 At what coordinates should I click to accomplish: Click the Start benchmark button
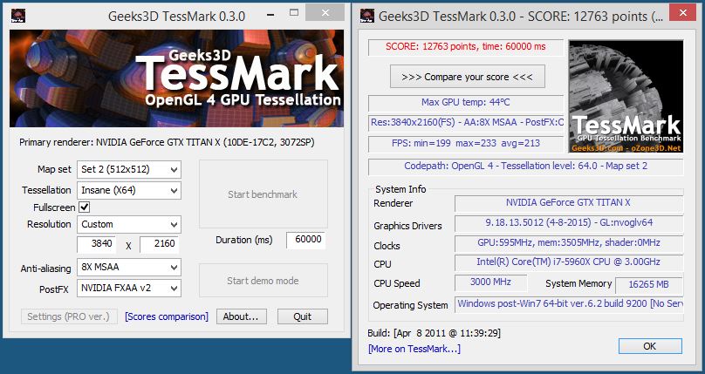(263, 194)
